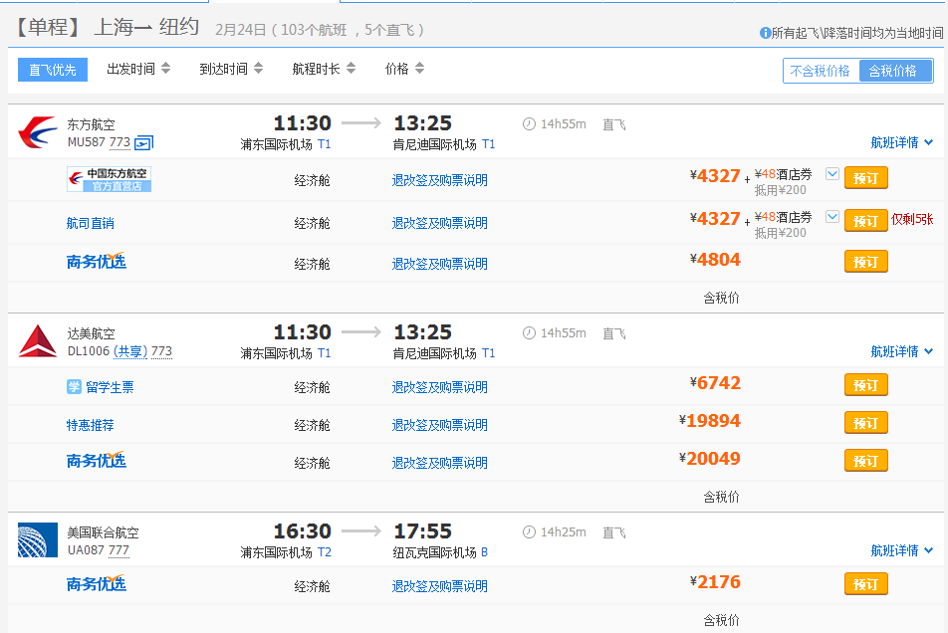The image size is (948, 633).
Task: Sort flights by 航程时长
Action: coord(324,69)
